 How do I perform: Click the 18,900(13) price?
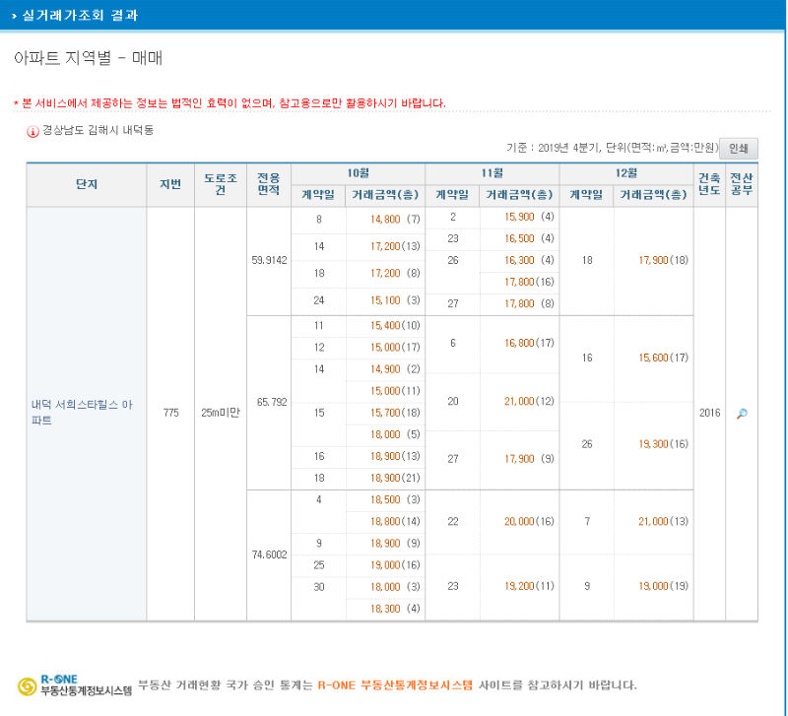click(395, 456)
